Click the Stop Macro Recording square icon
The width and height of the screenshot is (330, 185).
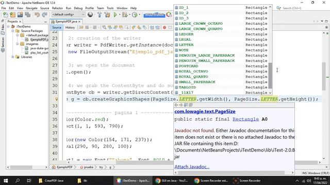[x=170, y=27]
